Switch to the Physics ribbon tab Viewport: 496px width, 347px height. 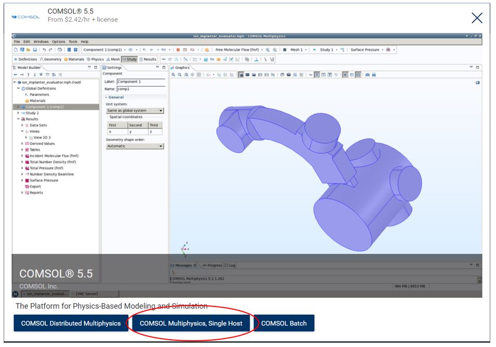pos(95,59)
